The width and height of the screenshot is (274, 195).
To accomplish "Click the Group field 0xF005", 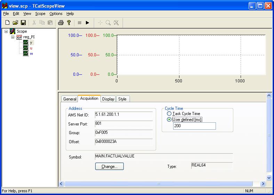I will (124, 133).
